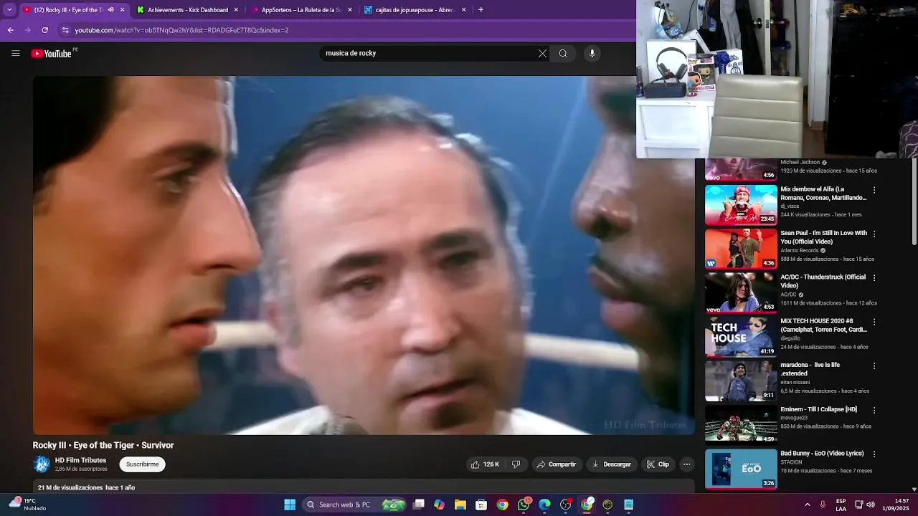Open maradona live is life thumbnail
The image size is (918, 516).
[x=741, y=381]
